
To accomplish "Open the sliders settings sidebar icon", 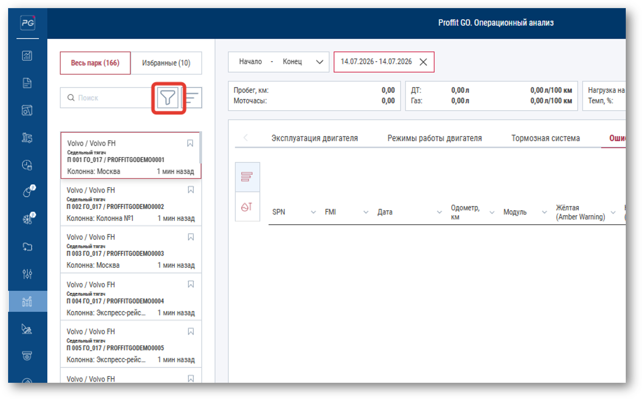I will (x=27, y=274).
